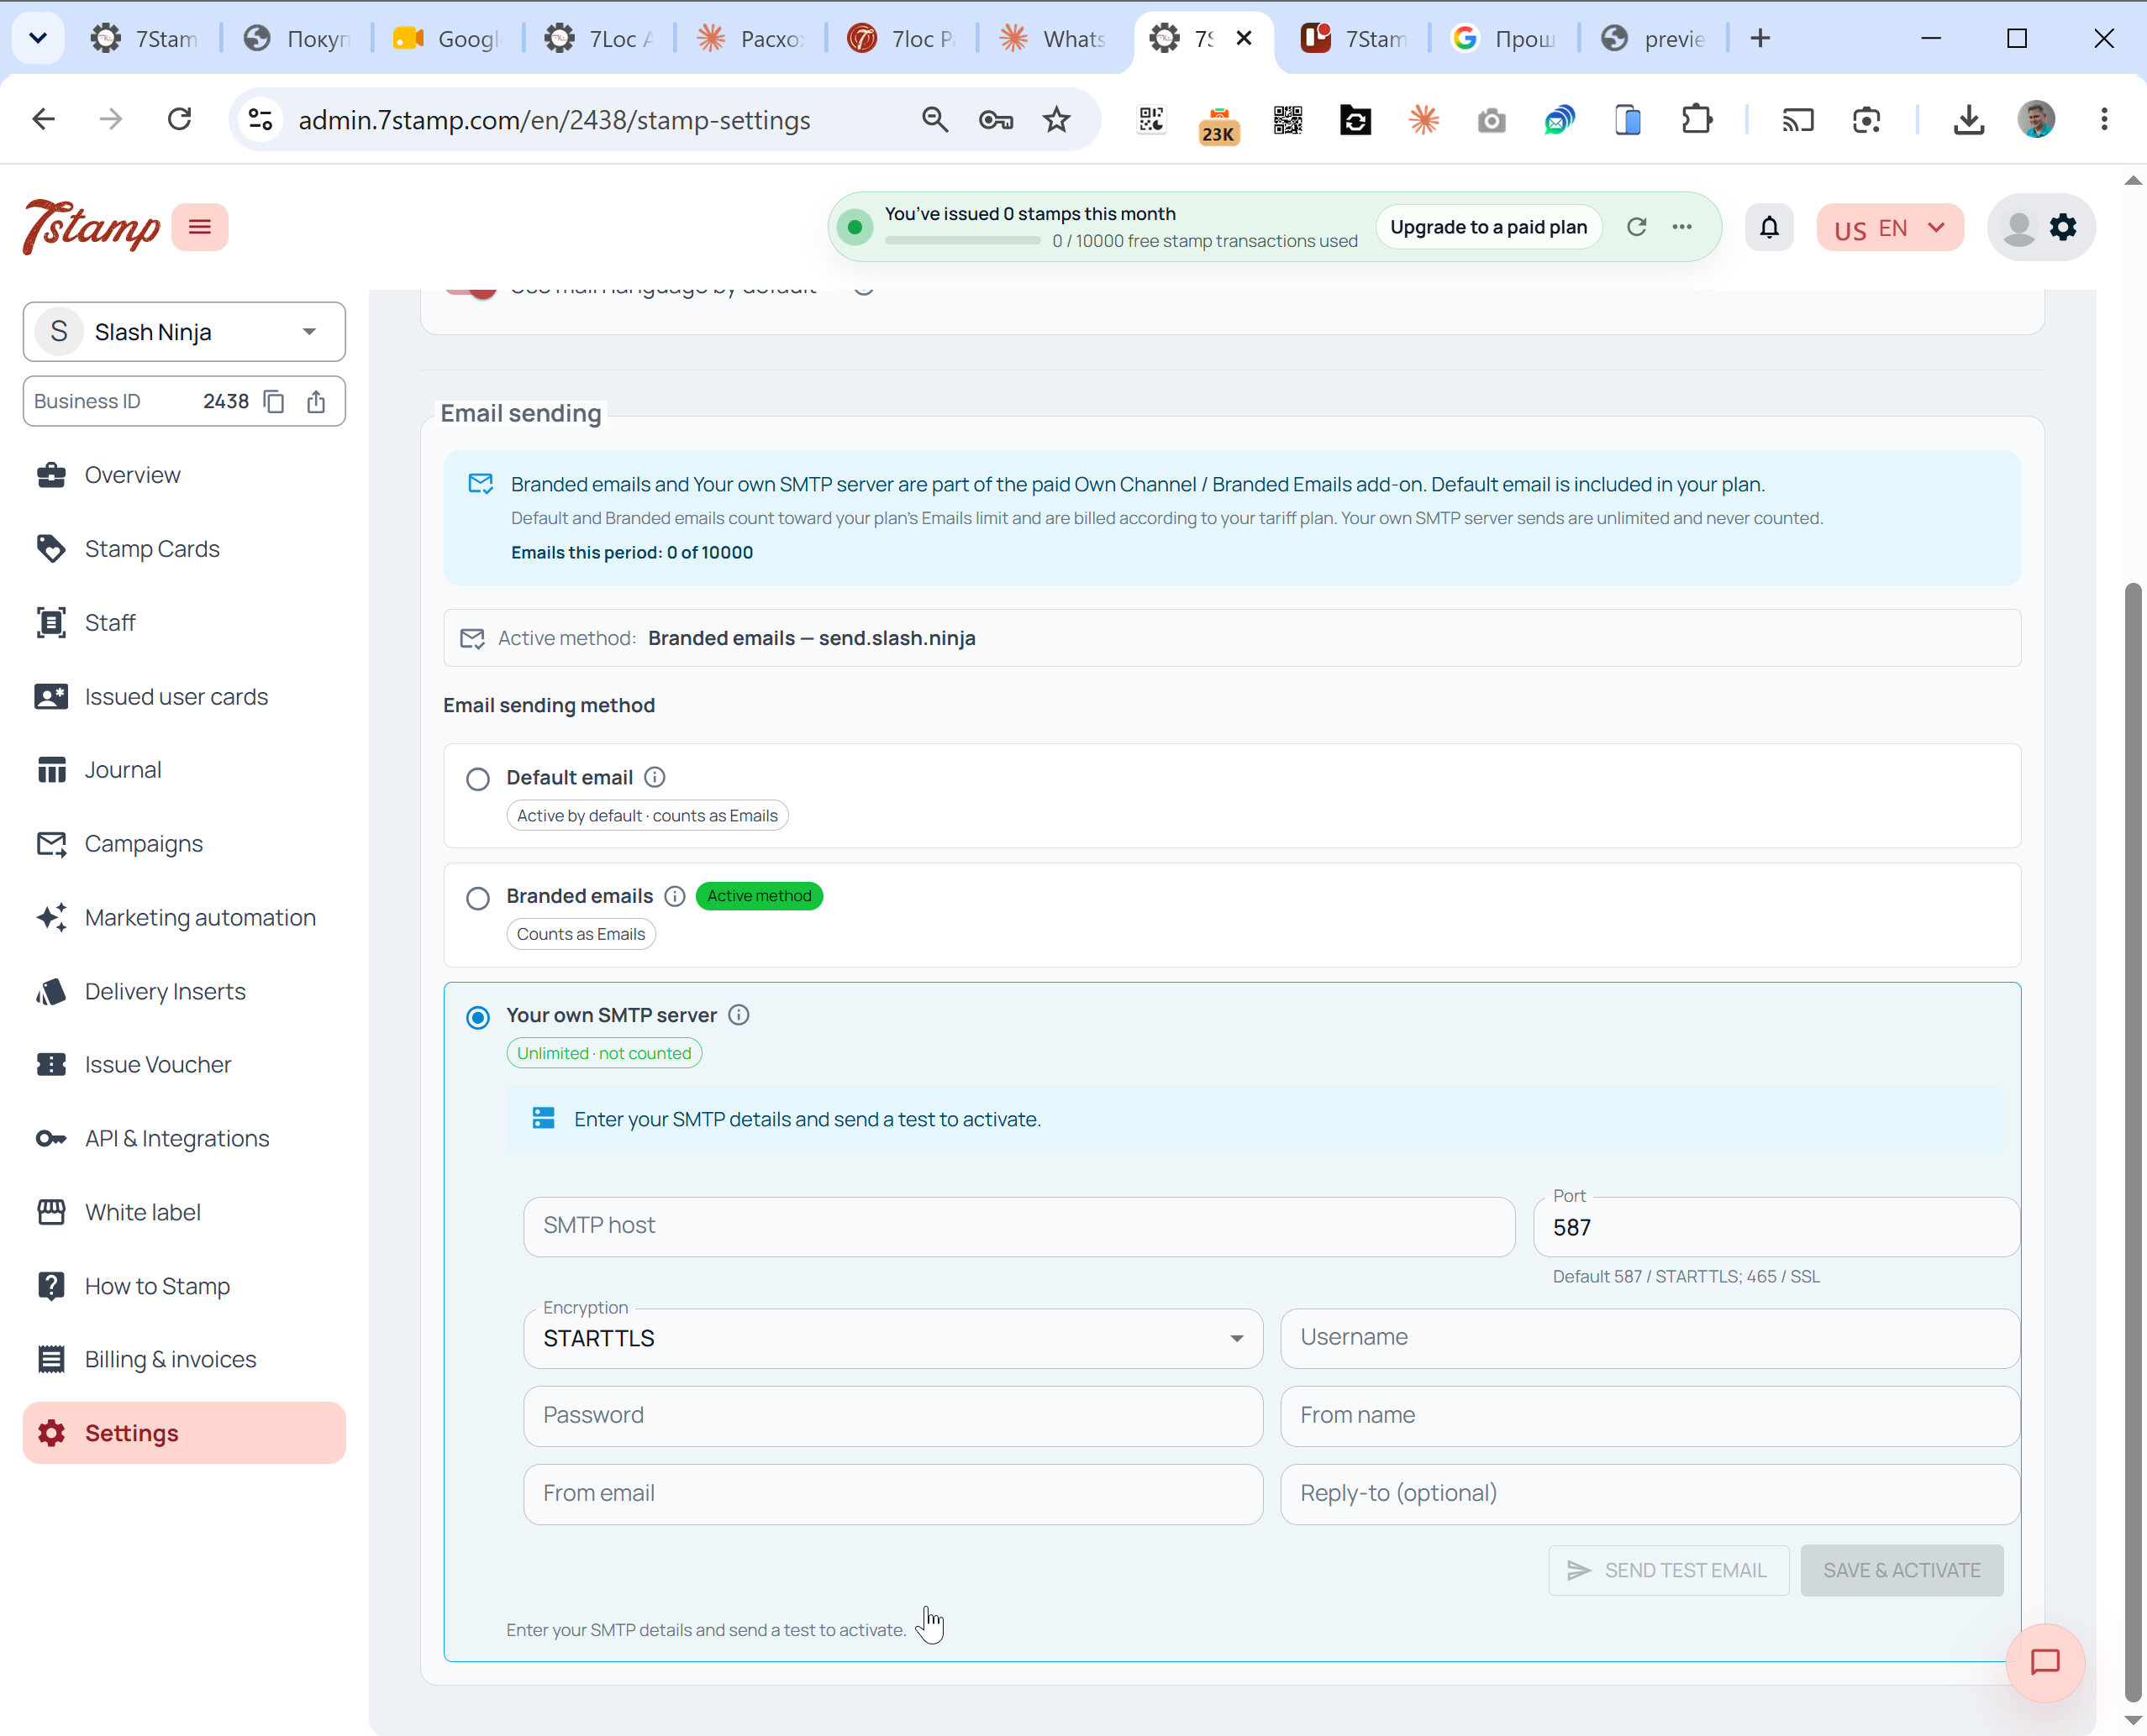Focus the SMTP host field
The width and height of the screenshot is (2147, 1736).
click(x=1018, y=1226)
